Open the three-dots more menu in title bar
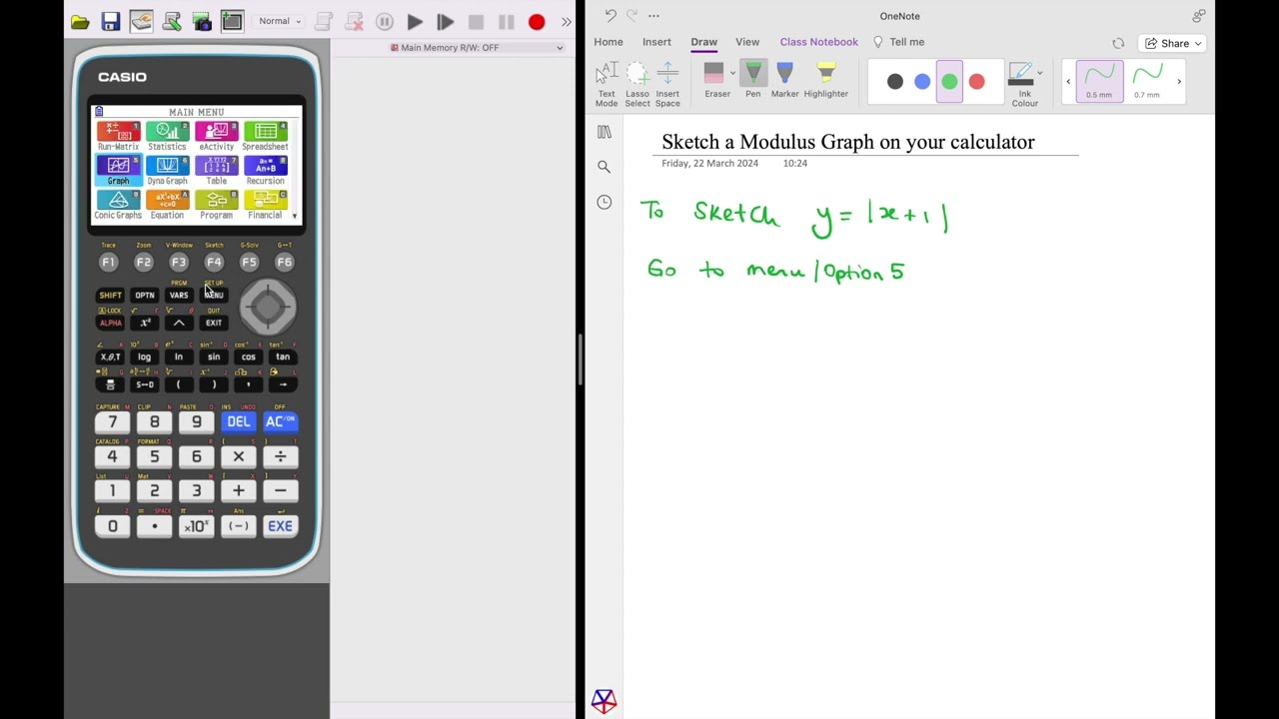 point(653,16)
